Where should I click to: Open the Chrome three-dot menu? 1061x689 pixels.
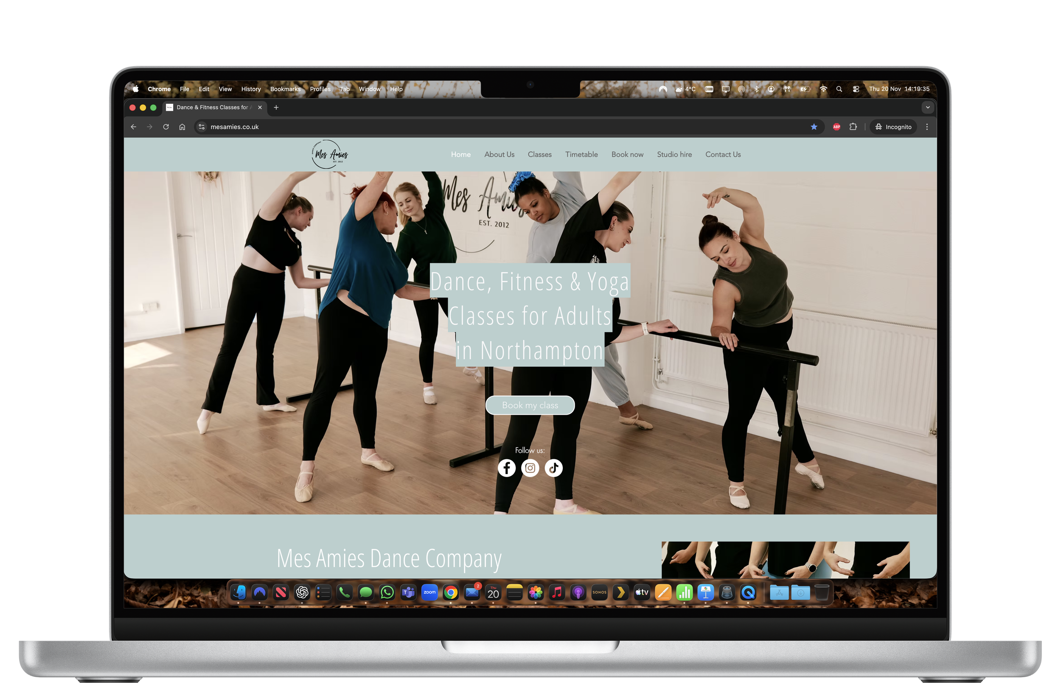[927, 126]
